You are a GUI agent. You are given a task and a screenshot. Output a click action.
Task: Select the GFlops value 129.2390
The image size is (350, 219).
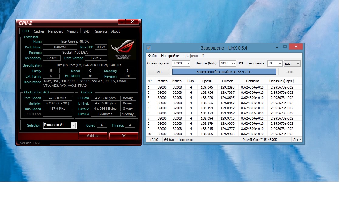tap(228, 87)
